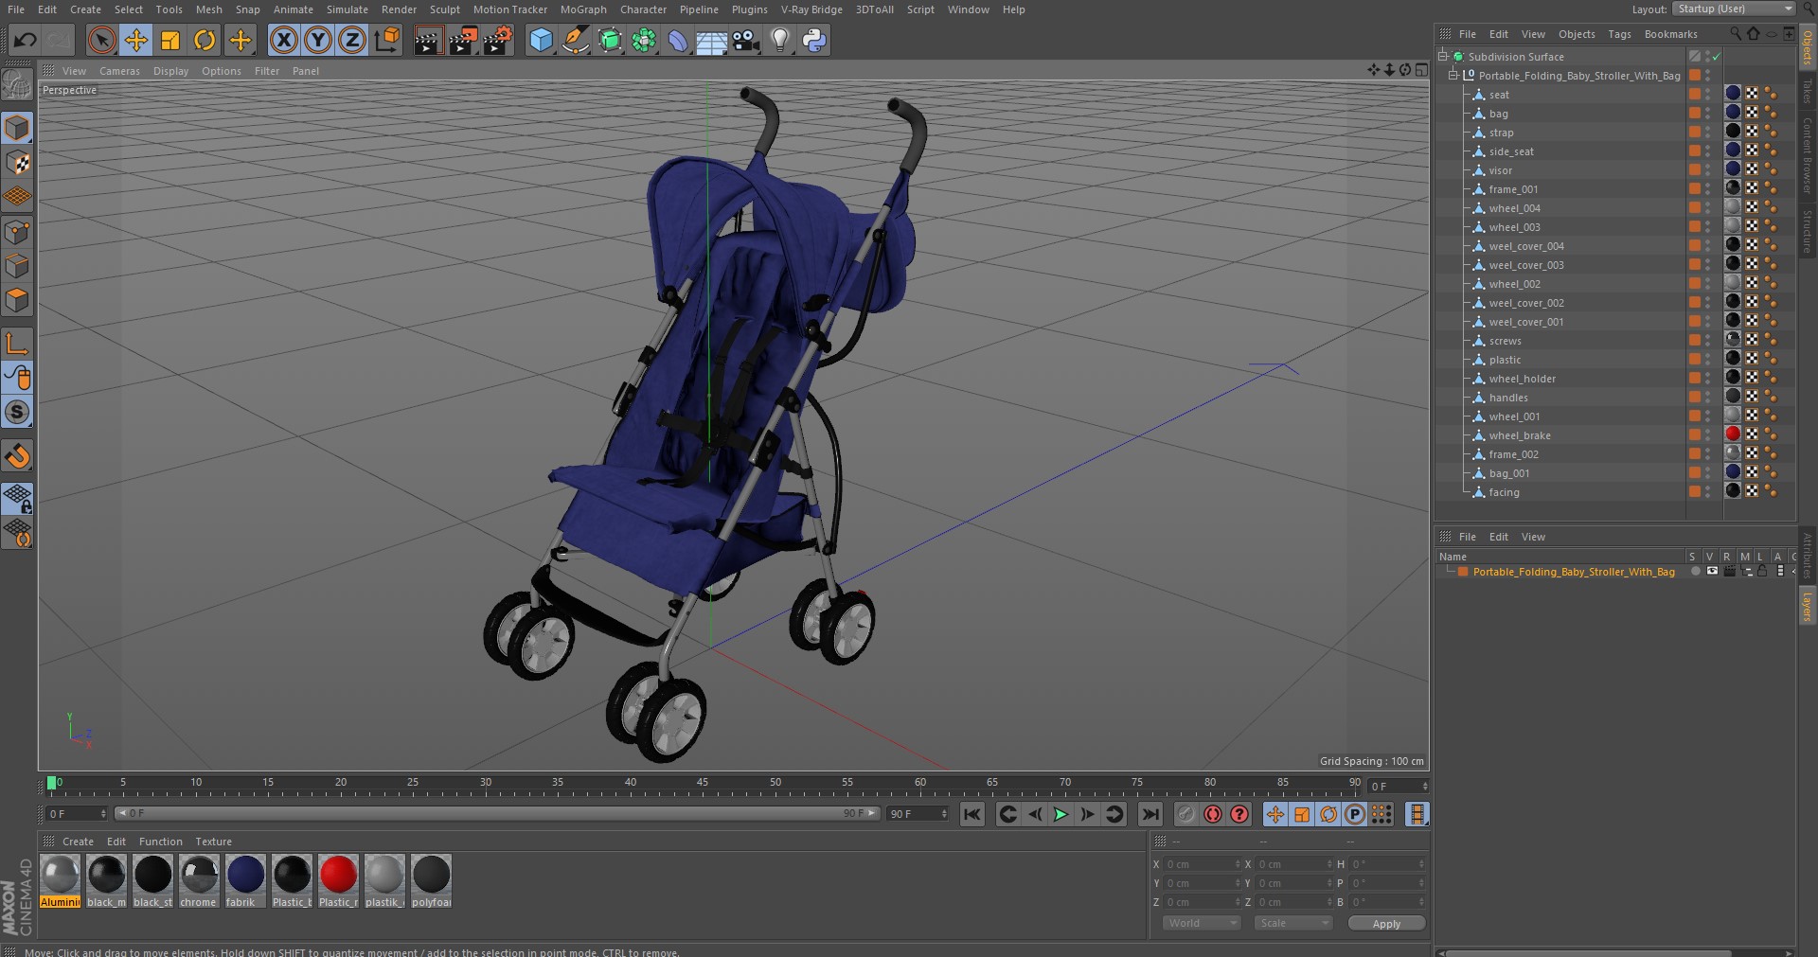This screenshot has height=957, width=1818.
Task: Select the Live Selection tool
Action: (101, 40)
